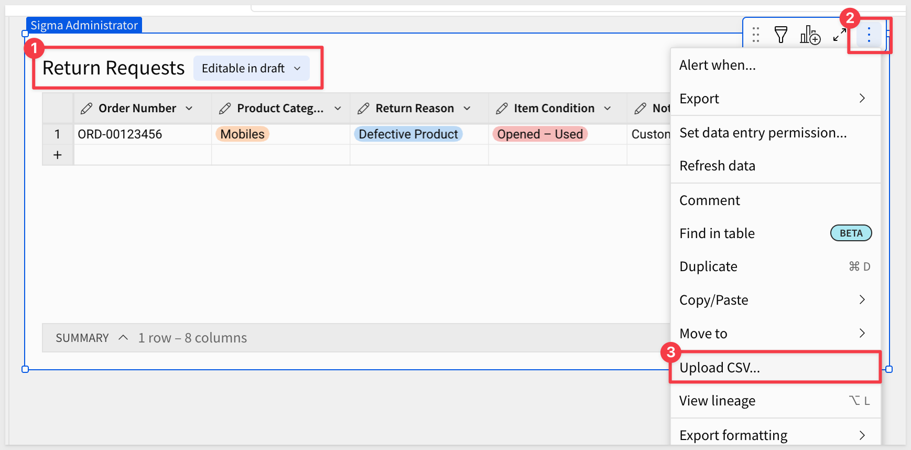Viewport: 911px width, 450px height.
Task: Select Set data entry permission...
Action: [x=763, y=133]
